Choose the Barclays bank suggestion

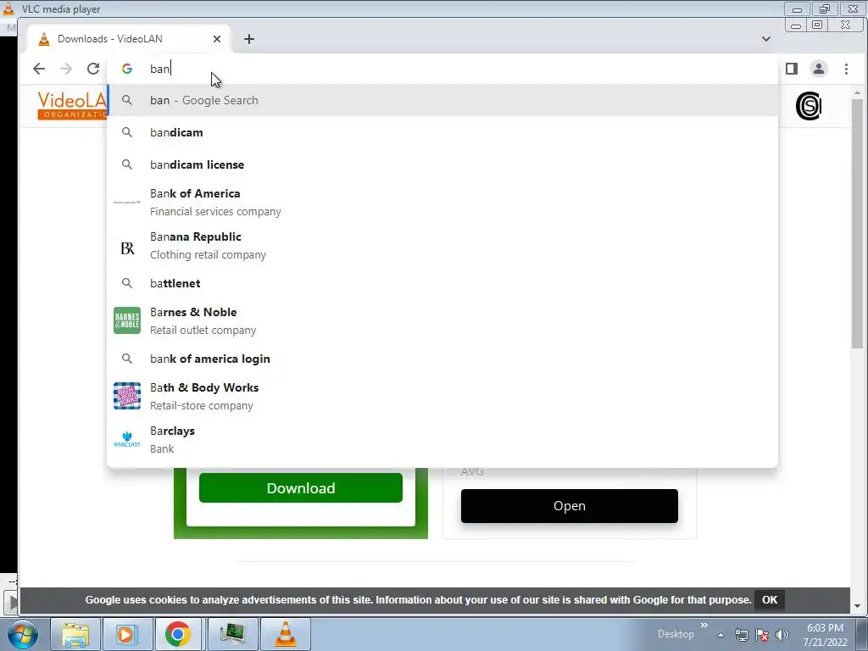(442, 439)
